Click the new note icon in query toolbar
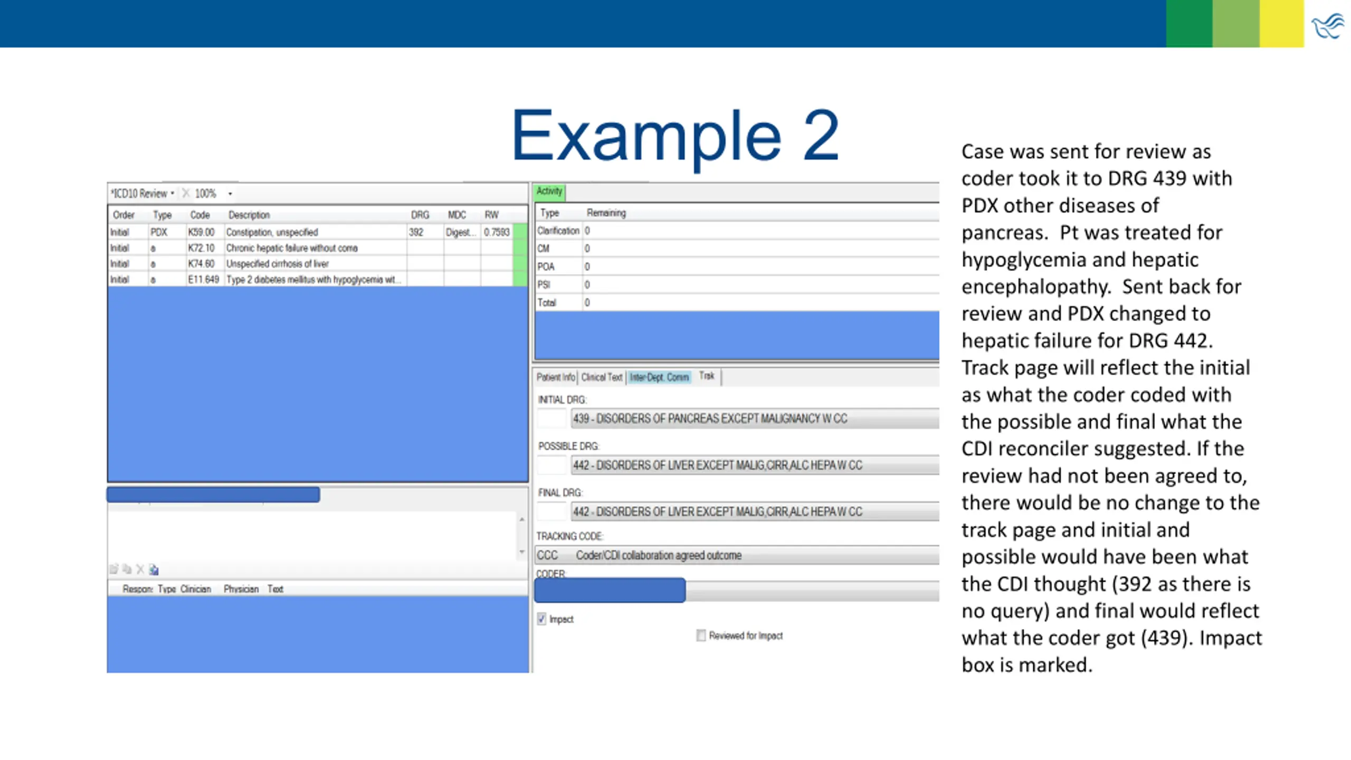 [113, 569]
